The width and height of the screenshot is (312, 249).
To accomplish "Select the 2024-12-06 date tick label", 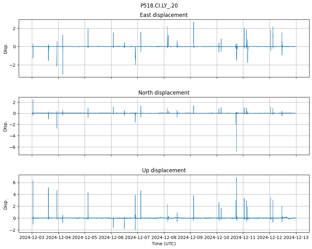I will [111, 237].
